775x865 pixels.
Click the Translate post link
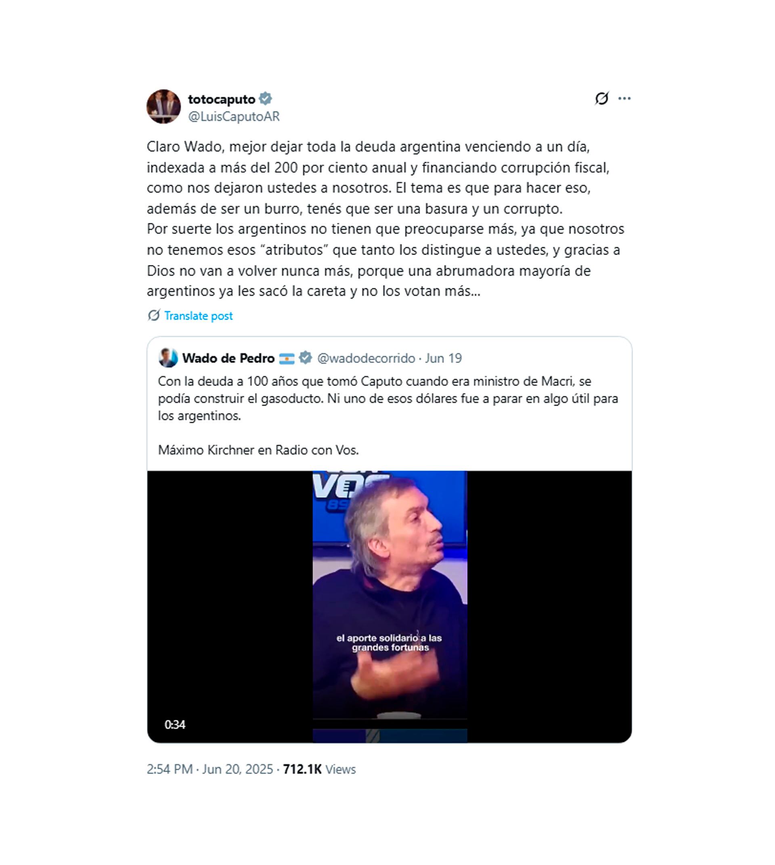tap(199, 316)
